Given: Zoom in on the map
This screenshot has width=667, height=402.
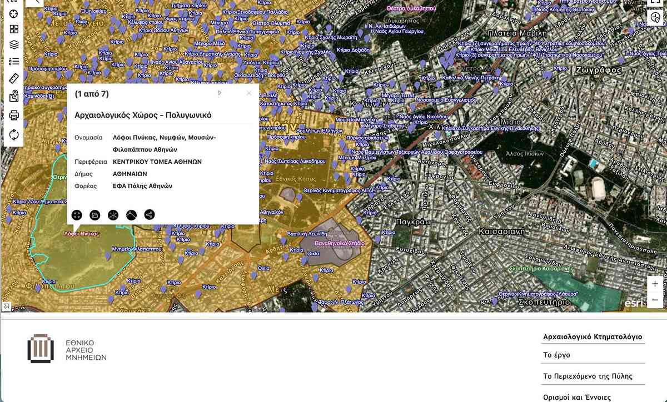Looking at the screenshot, I should 655,284.
